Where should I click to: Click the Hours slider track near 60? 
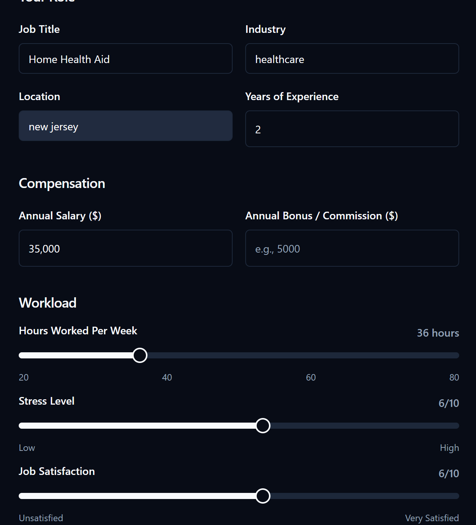[311, 355]
